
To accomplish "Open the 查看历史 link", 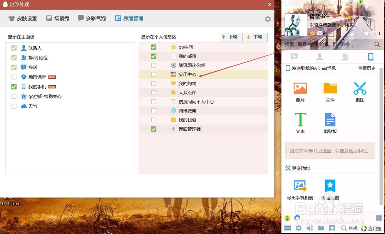I will 367,68.
